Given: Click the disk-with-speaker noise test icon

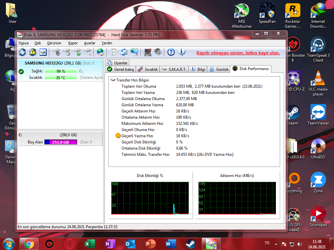Looking at the screenshot, I should click(56, 52).
